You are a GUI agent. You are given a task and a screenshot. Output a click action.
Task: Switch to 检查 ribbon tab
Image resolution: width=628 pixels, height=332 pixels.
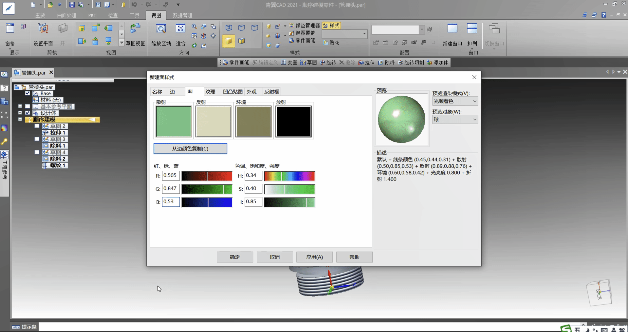click(x=113, y=15)
